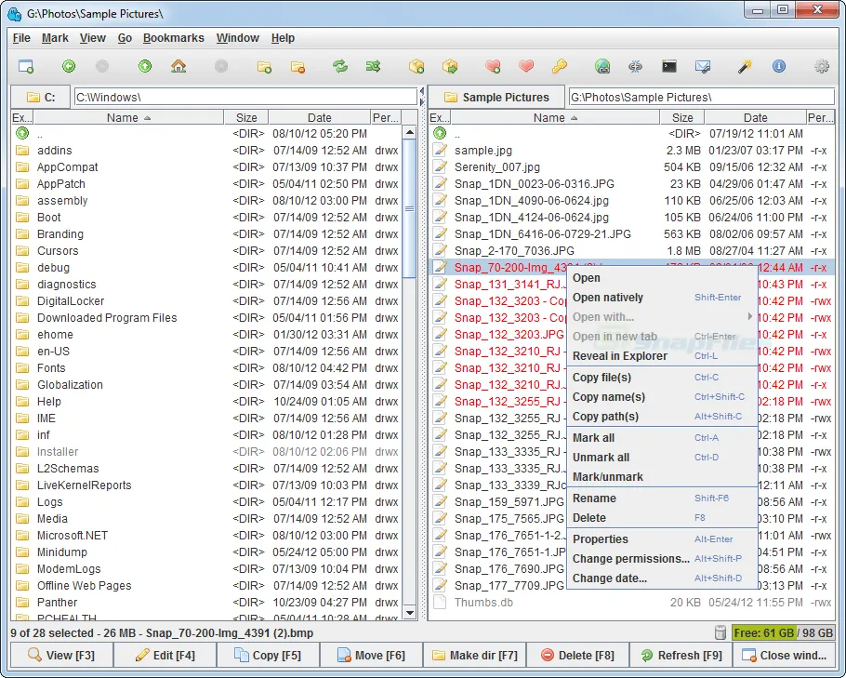Choose 'Reveal in Explorer' in context menu
846x678 pixels.
point(662,355)
